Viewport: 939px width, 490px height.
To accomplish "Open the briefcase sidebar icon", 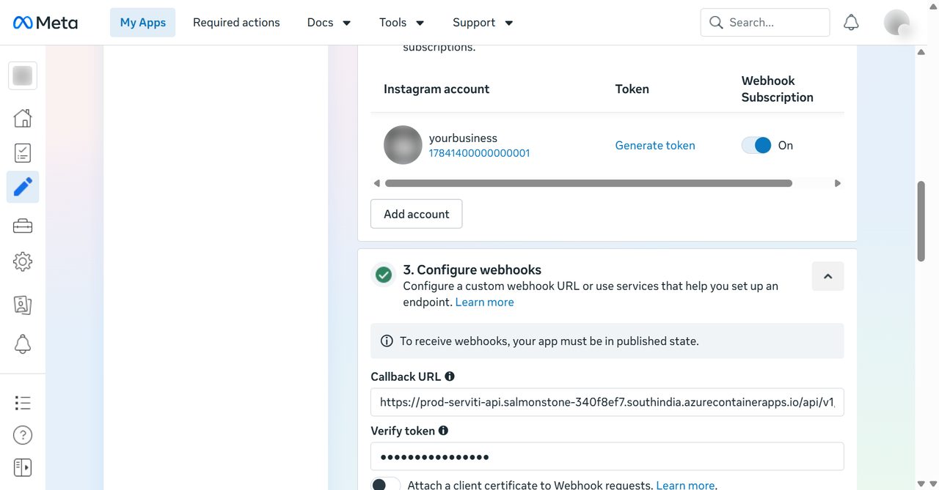I will 23,226.
